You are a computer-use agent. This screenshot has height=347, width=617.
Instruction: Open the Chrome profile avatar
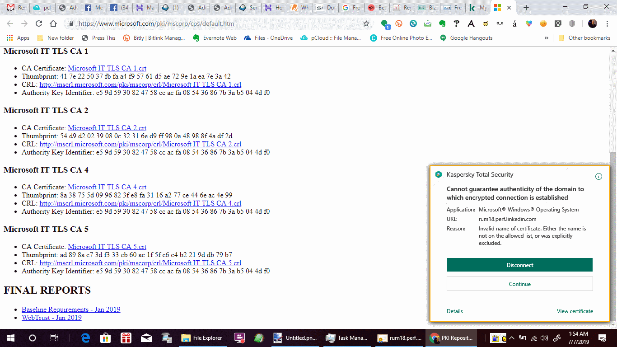(593, 23)
